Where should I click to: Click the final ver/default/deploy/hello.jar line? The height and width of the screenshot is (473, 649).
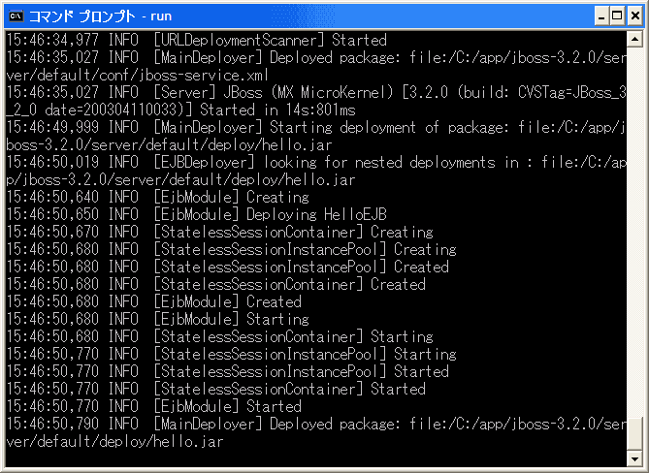click(x=115, y=442)
